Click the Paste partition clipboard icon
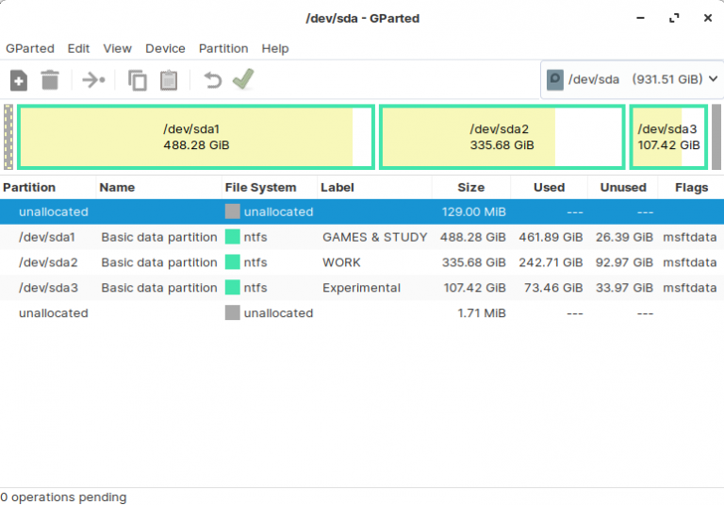Image resolution: width=724 pixels, height=505 pixels. (x=169, y=80)
